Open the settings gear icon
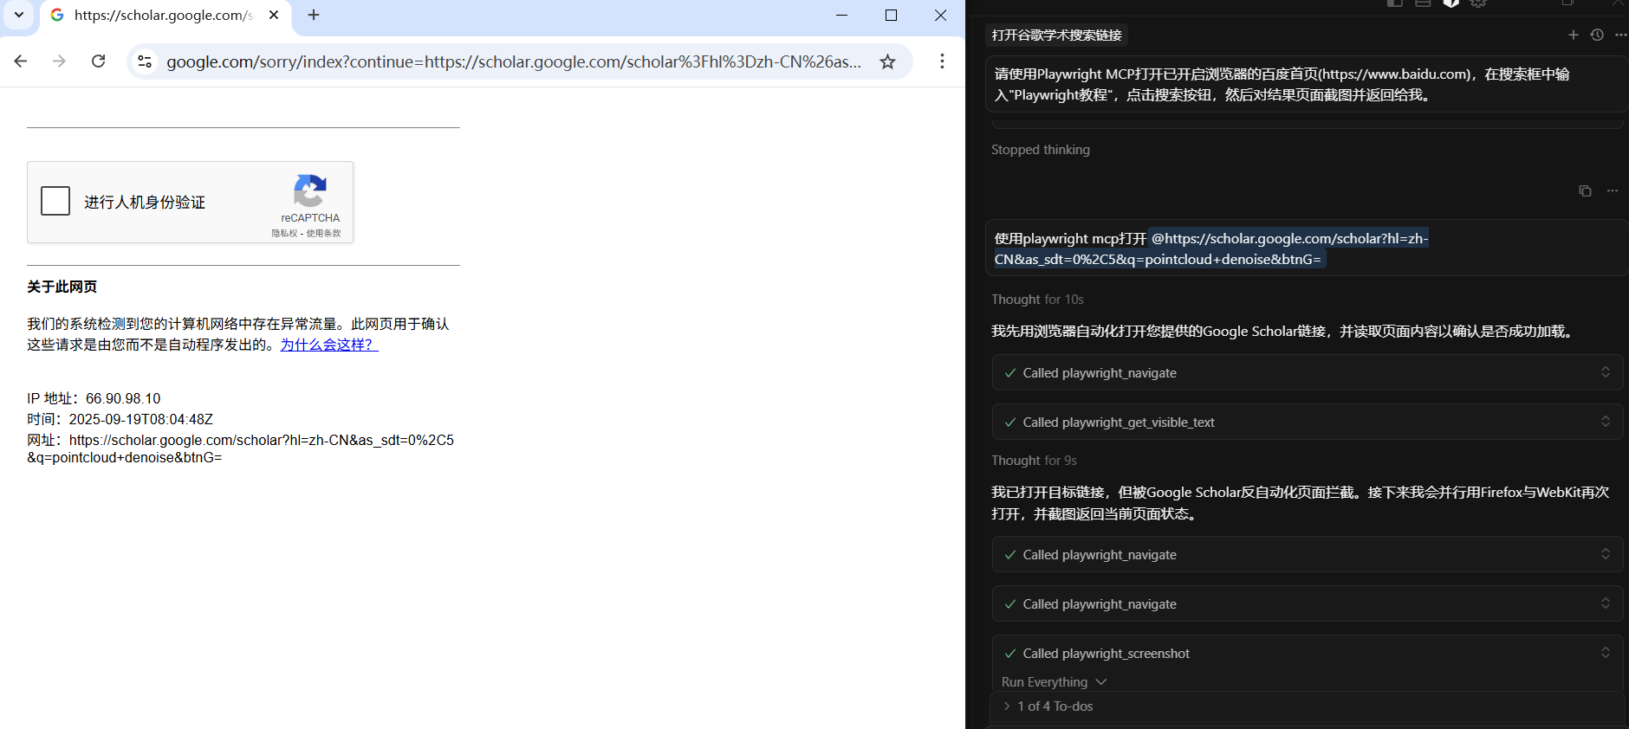This screenshot has width=1629, height=729. coord(1478,3)
